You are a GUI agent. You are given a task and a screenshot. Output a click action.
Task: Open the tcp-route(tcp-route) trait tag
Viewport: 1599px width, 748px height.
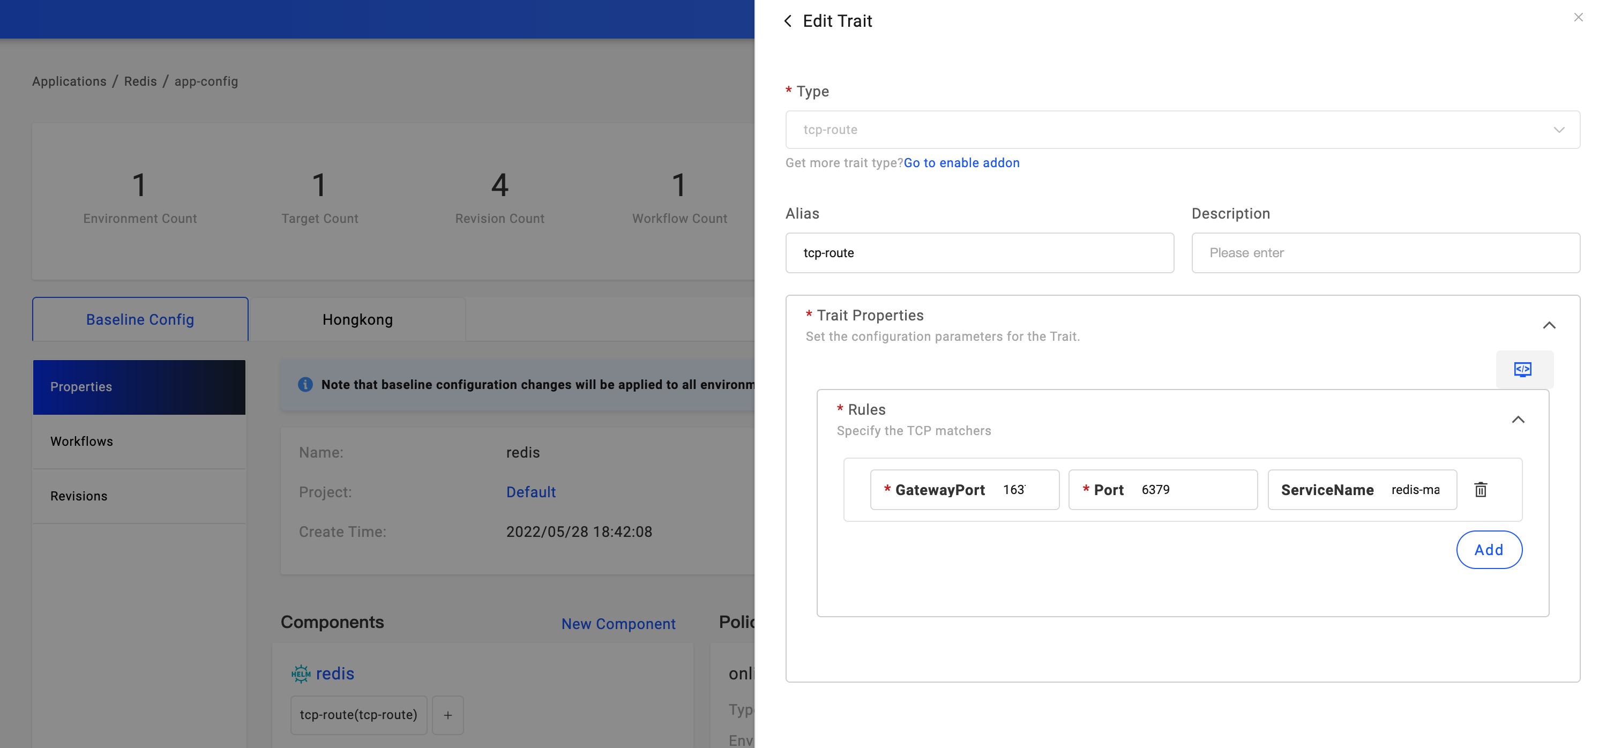coord(358,714)
